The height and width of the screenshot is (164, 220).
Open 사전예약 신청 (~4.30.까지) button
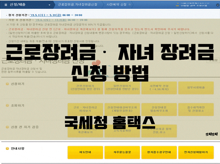point(159,88)
